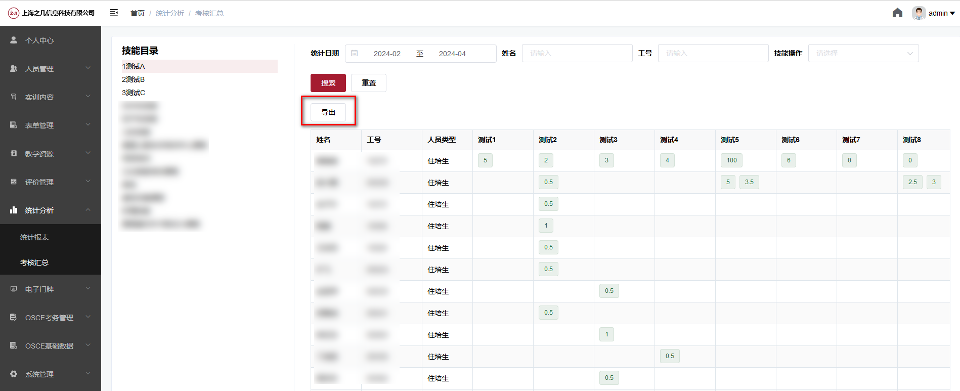The image size is (960, 391).
Task: Click the 电子门牌 sidebar icon
Action: pyautogui.click(x=14, y=289)
